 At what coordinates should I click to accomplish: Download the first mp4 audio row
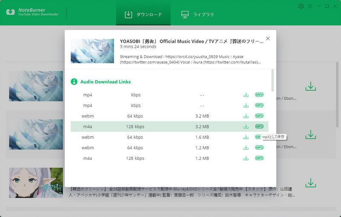click(x=246, y=95)
